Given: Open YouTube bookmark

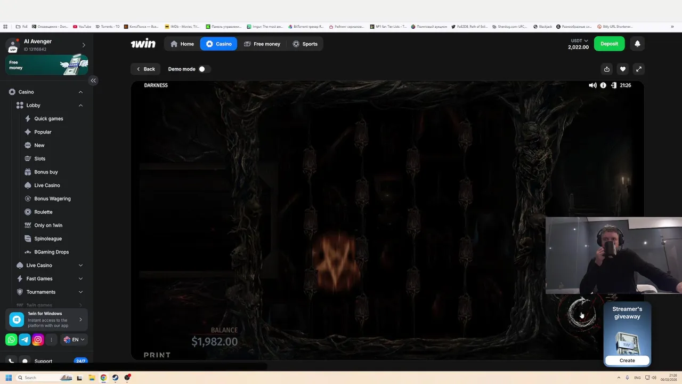Looking at the screenshot, I should tap(82, 27).
